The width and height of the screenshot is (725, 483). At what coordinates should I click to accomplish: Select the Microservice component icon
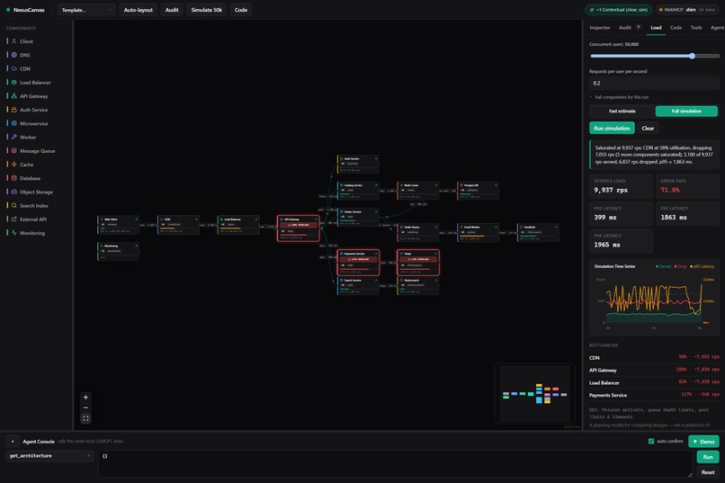tap(13, 123)
